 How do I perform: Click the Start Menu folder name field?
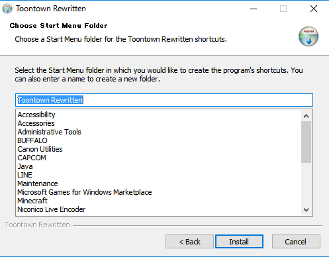[164, 100]
